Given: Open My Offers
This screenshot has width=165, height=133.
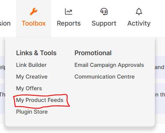Looking at the screenshot, I should pyautogui.click(x=29, y=88).
